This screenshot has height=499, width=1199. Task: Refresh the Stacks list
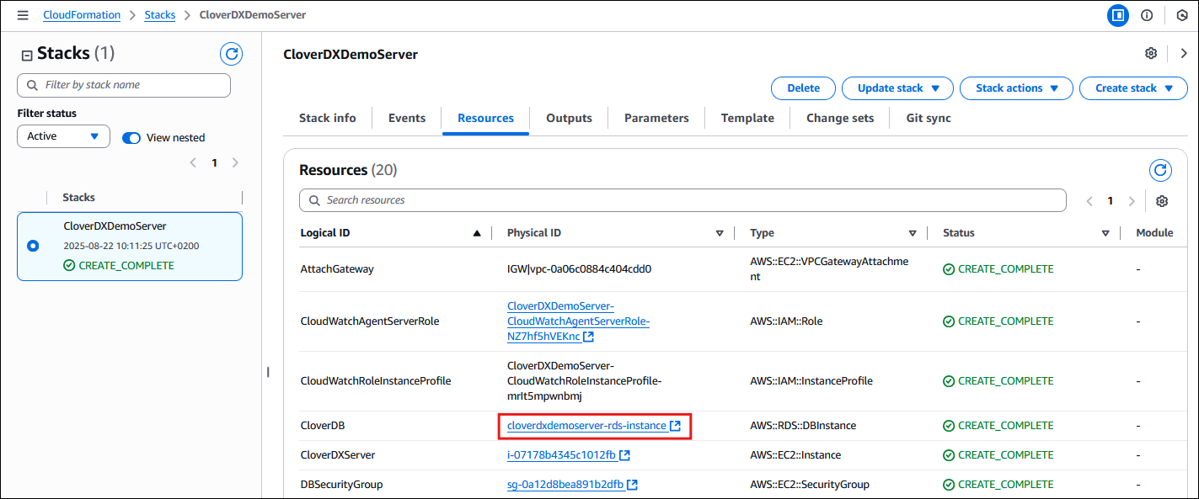coord(231,53)
